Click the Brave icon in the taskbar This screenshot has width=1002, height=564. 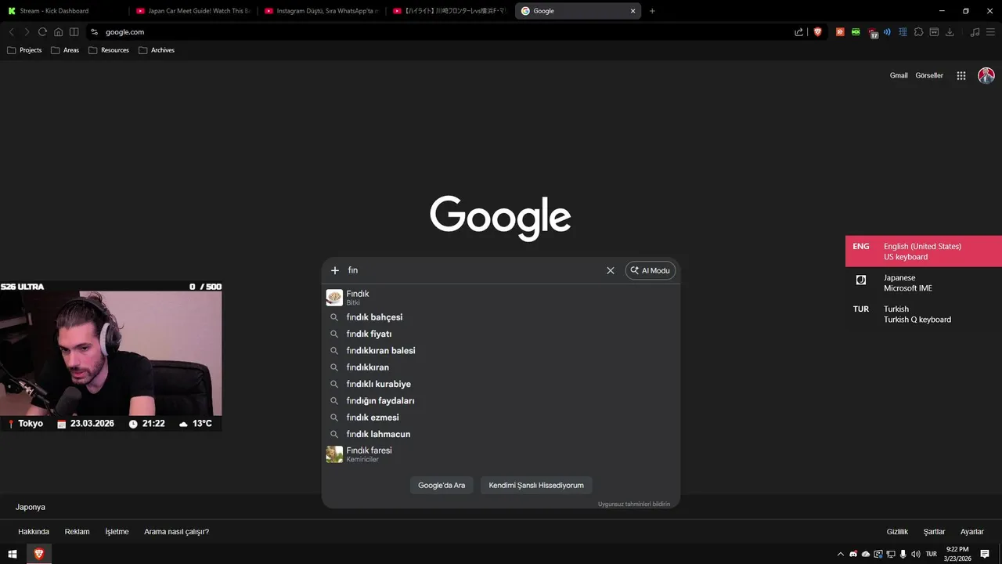[x=38, y=554]
